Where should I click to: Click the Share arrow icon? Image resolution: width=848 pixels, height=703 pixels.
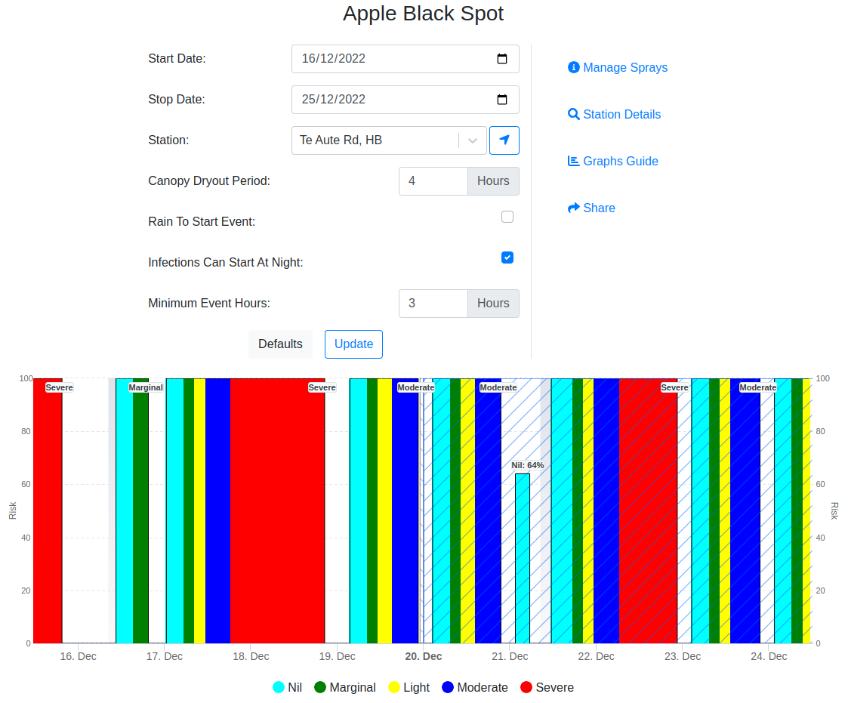(573, 208)
